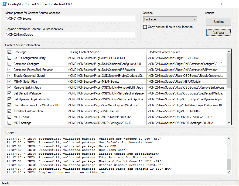Click the Existing Content Source column header
Screen dimensions: 239x186
(x=107, y=52)
